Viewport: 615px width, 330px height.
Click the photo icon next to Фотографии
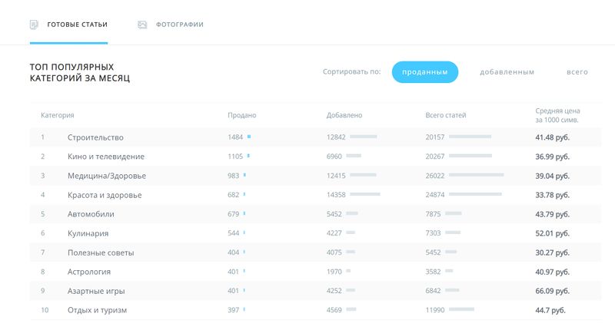pyautogui.click(x=142, y=25)
